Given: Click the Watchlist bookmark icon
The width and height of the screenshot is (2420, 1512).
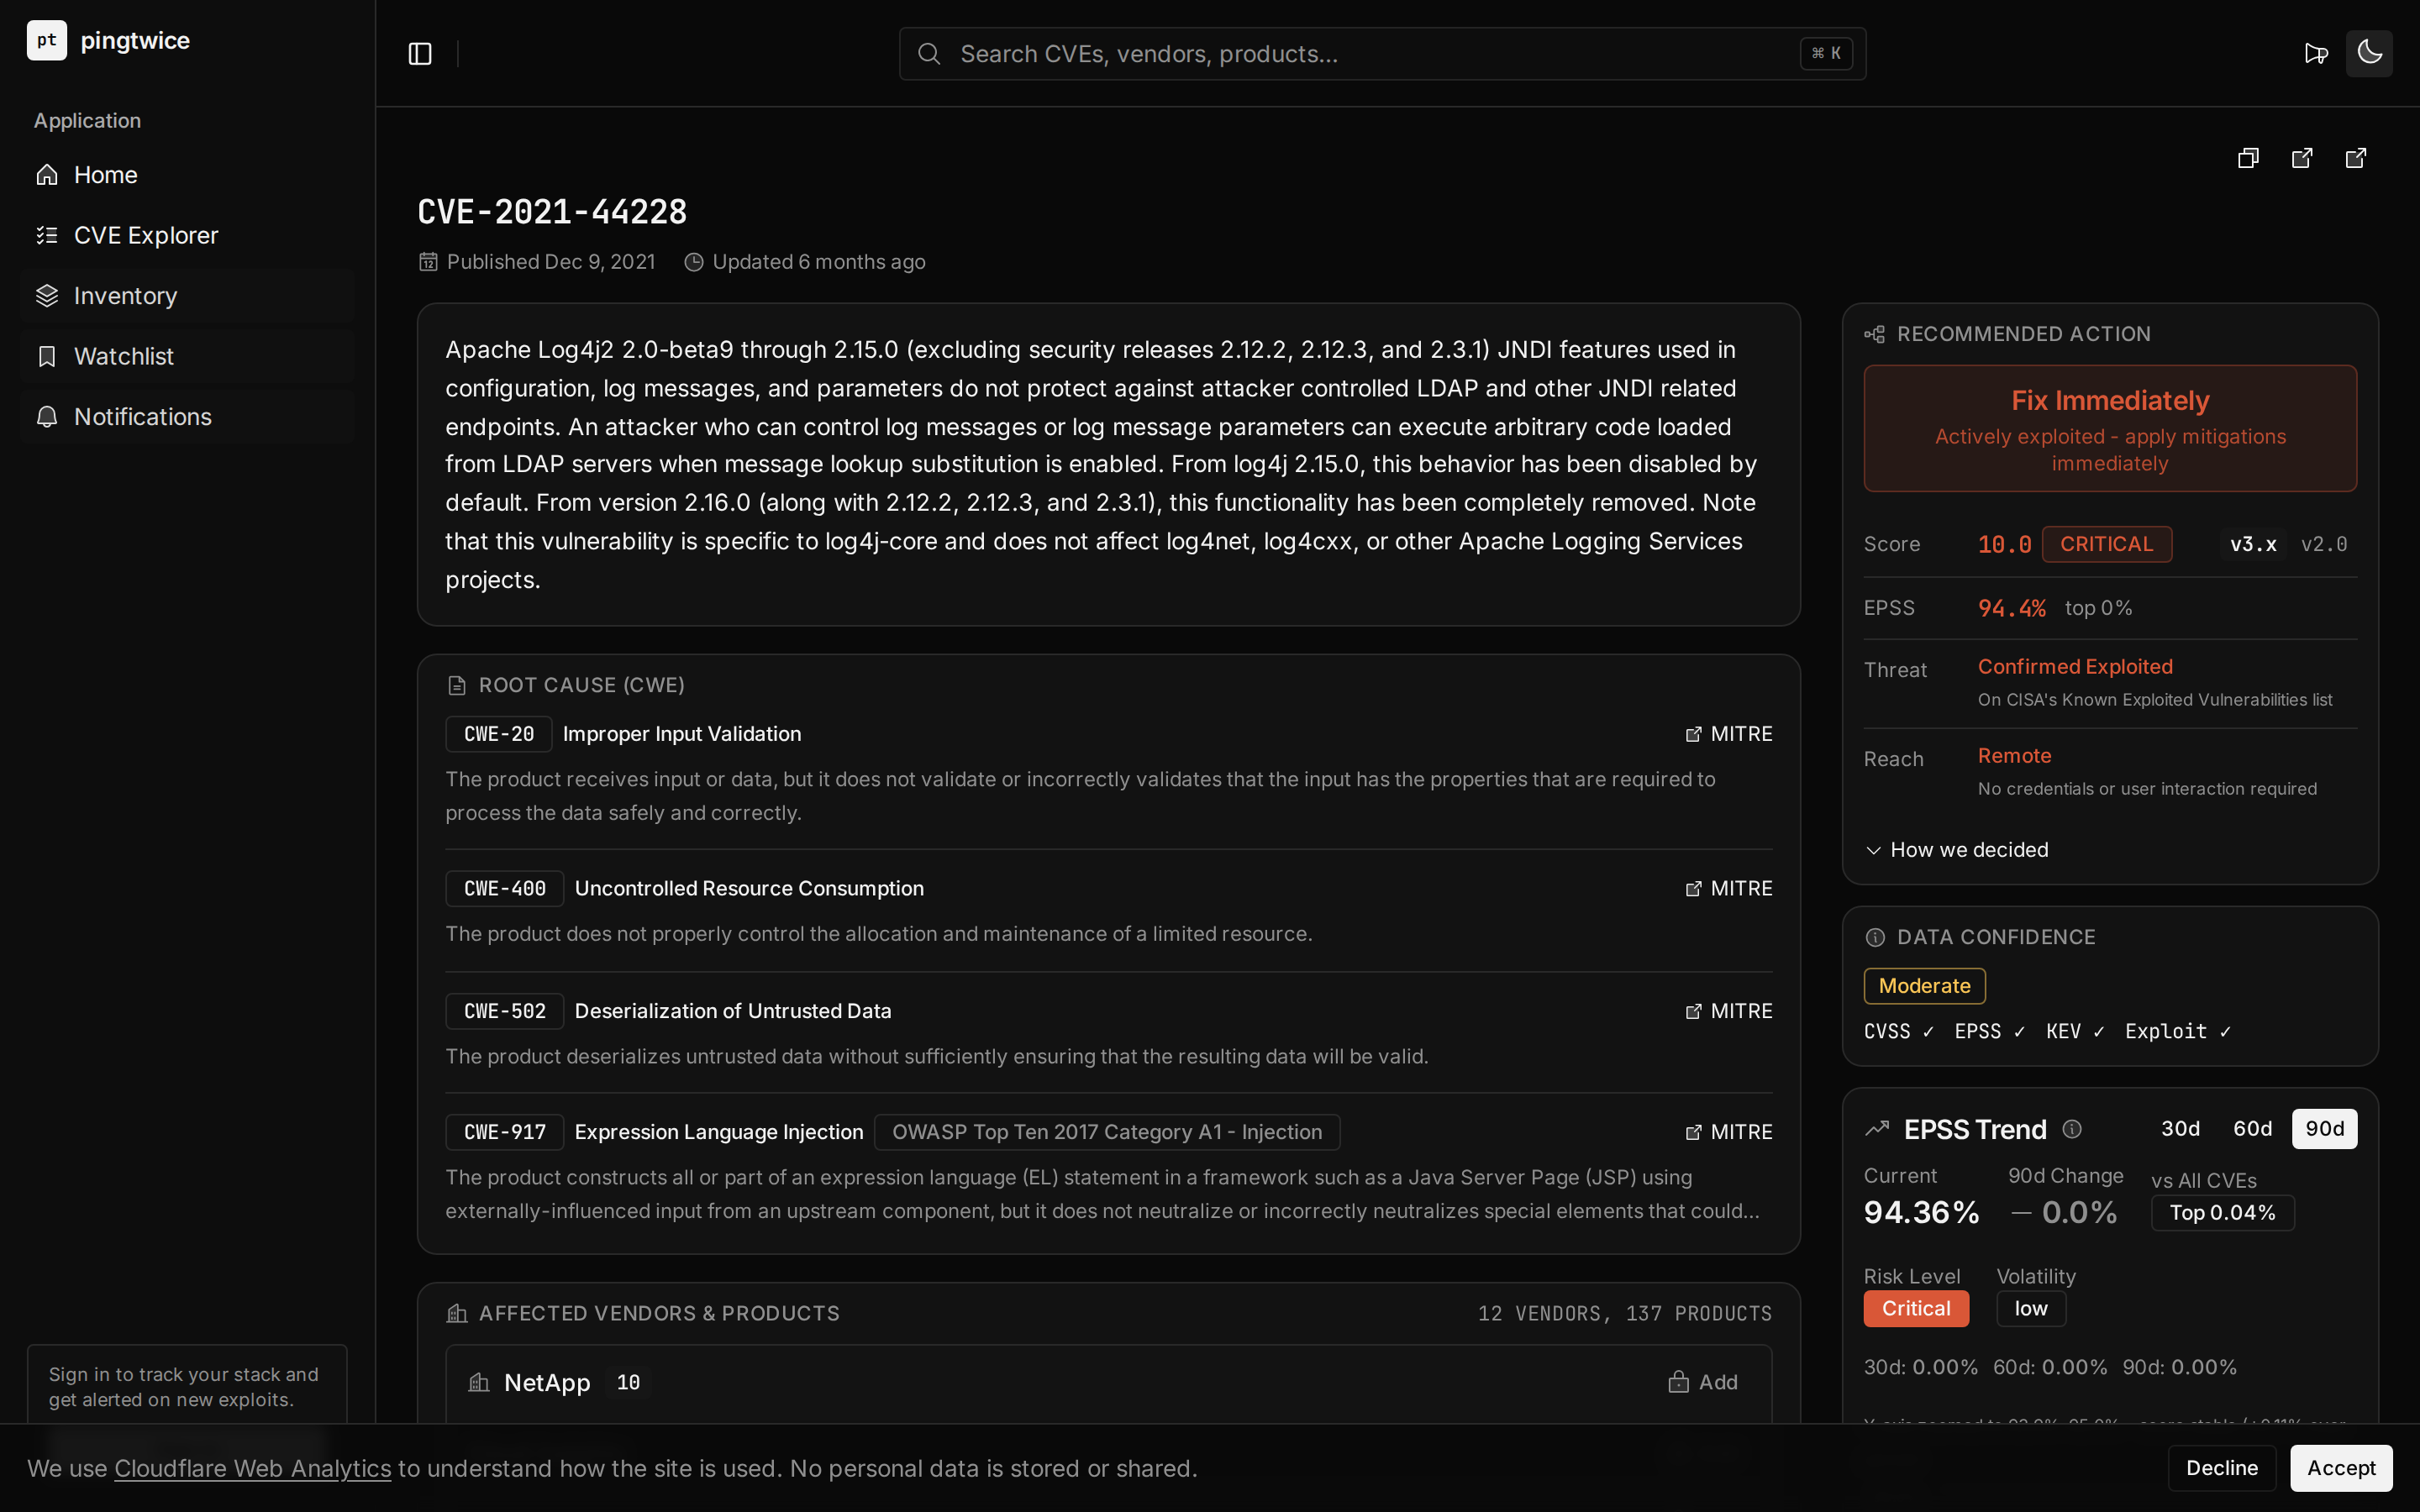Looking at the screenshot, I should pos(47,356).
